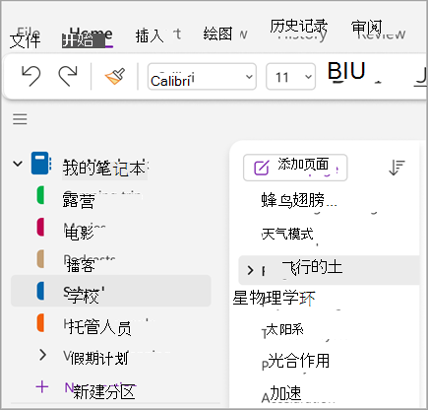The width and height of the screenshot is (428, 410).
Task: Click the sort pages icon
Action: pos(397,168)
